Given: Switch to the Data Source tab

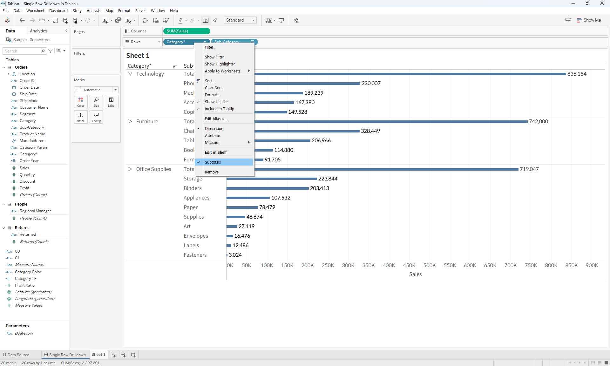Looking at the screenshot, I should (x=18, y=355).
